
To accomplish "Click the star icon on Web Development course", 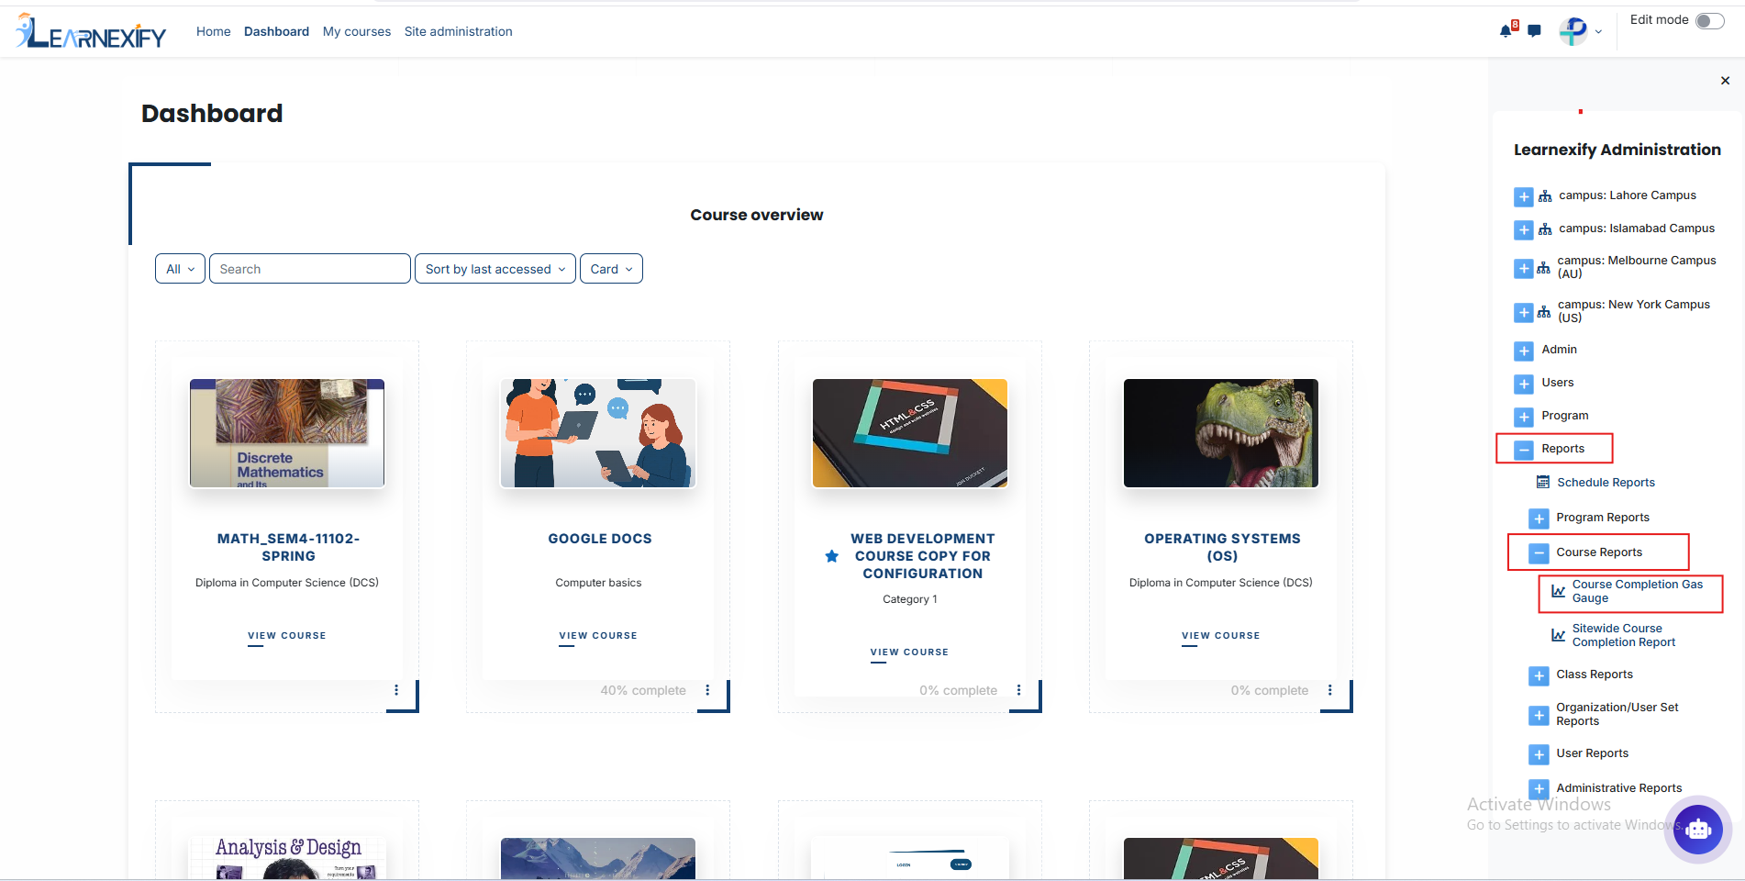I will (x=832, y=556).
